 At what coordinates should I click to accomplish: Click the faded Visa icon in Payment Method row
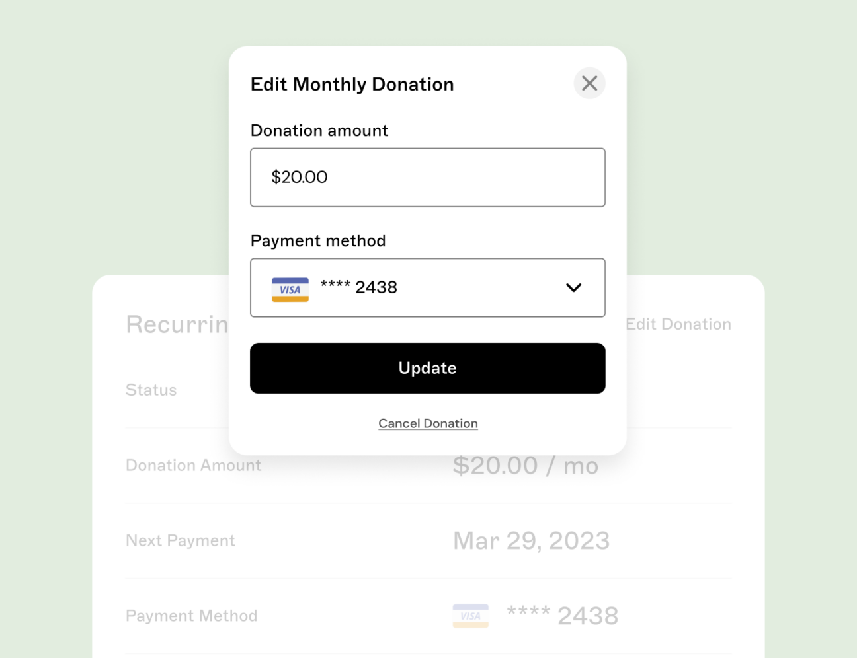[x=470, y=615]
